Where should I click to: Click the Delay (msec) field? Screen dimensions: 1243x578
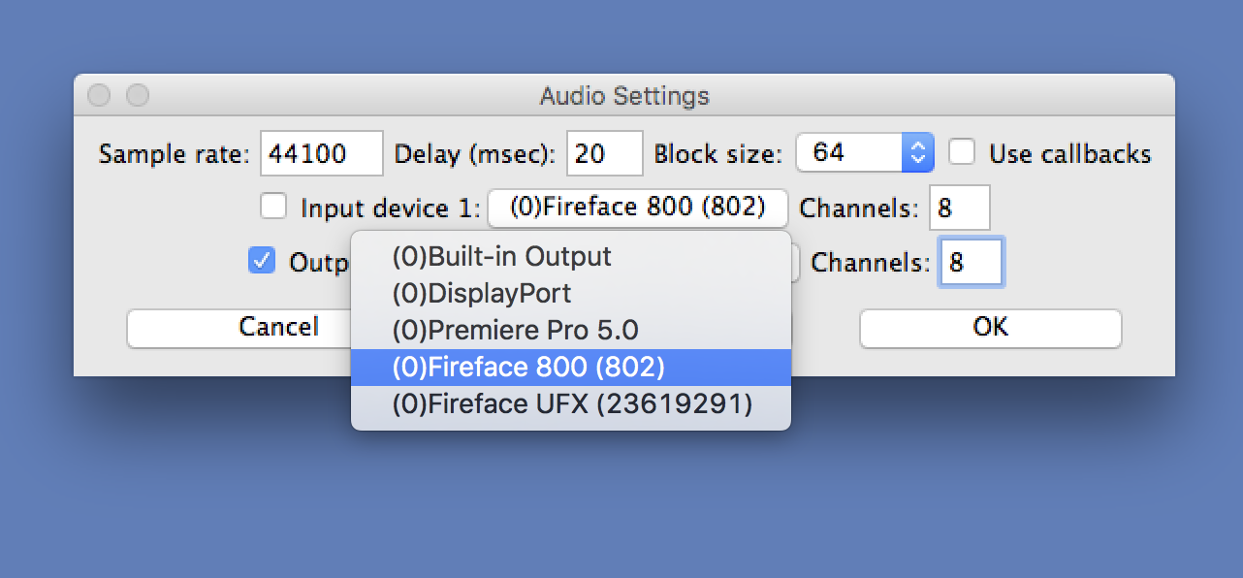click(x=604, y=153)
